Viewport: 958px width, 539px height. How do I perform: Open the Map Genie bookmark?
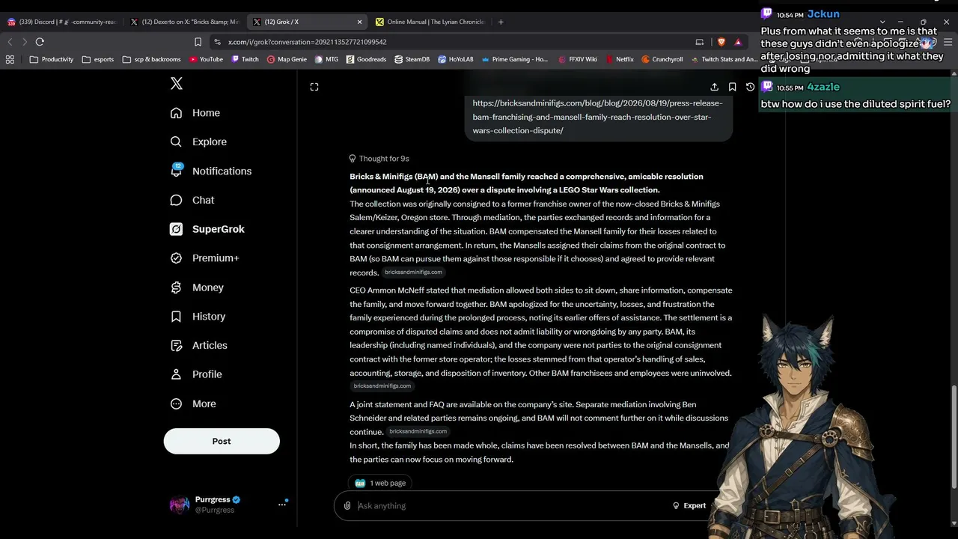coord(287,59)
